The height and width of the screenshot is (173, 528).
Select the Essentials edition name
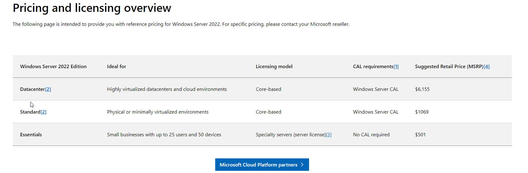point(31,135)
